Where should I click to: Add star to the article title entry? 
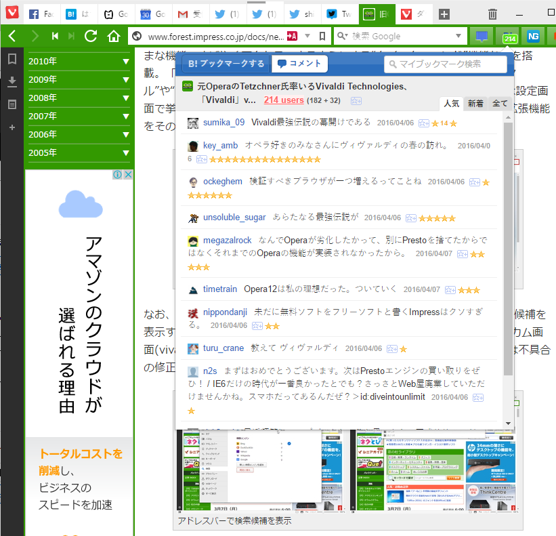[x=356, y=101]
